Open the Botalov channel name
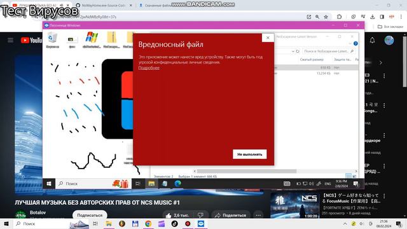Image resolution: width=407 pixels, height=229 pixels. [38, 212]
